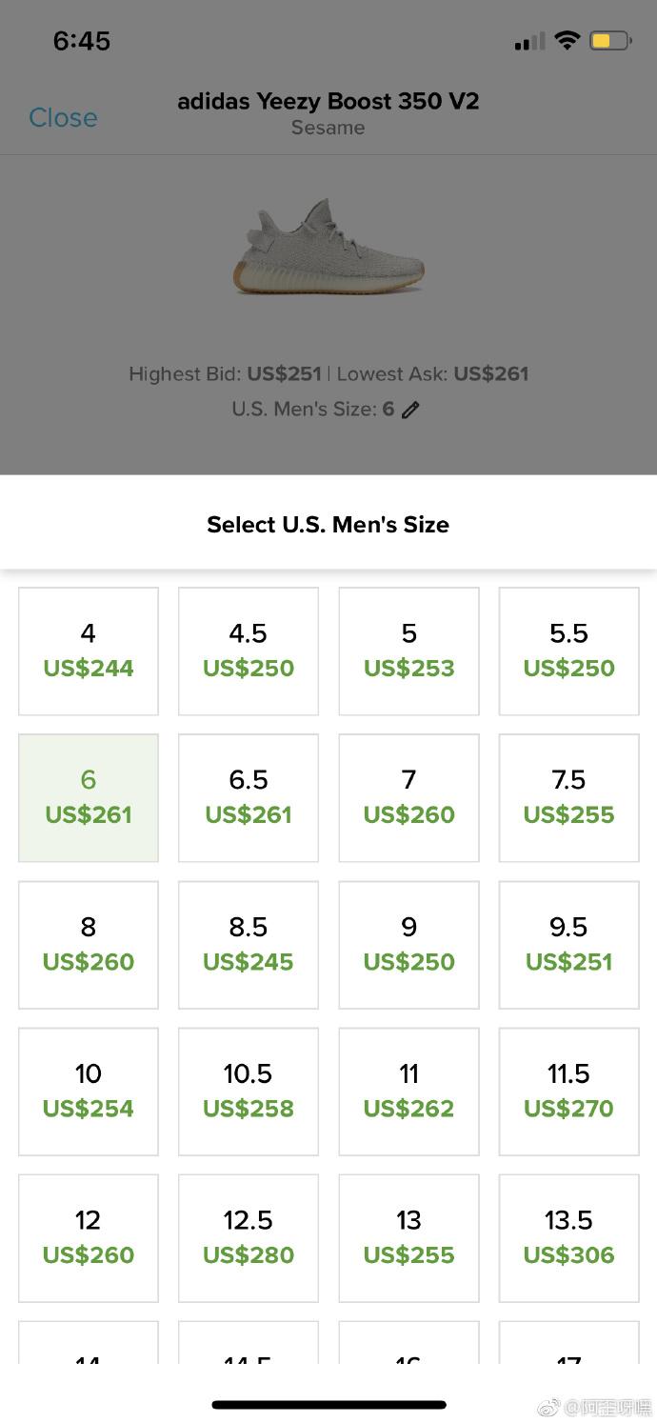Tap the Yeezy Boost sneaker image
Viewport: 657px width, 1423px height.
[328, 245]
